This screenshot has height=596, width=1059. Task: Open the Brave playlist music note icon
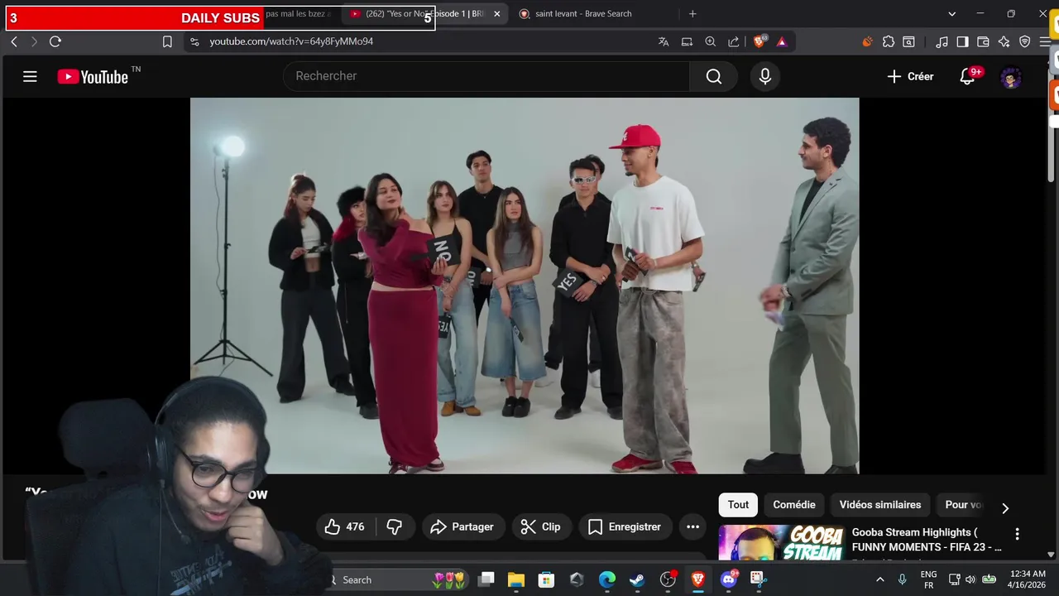[942, 41]
